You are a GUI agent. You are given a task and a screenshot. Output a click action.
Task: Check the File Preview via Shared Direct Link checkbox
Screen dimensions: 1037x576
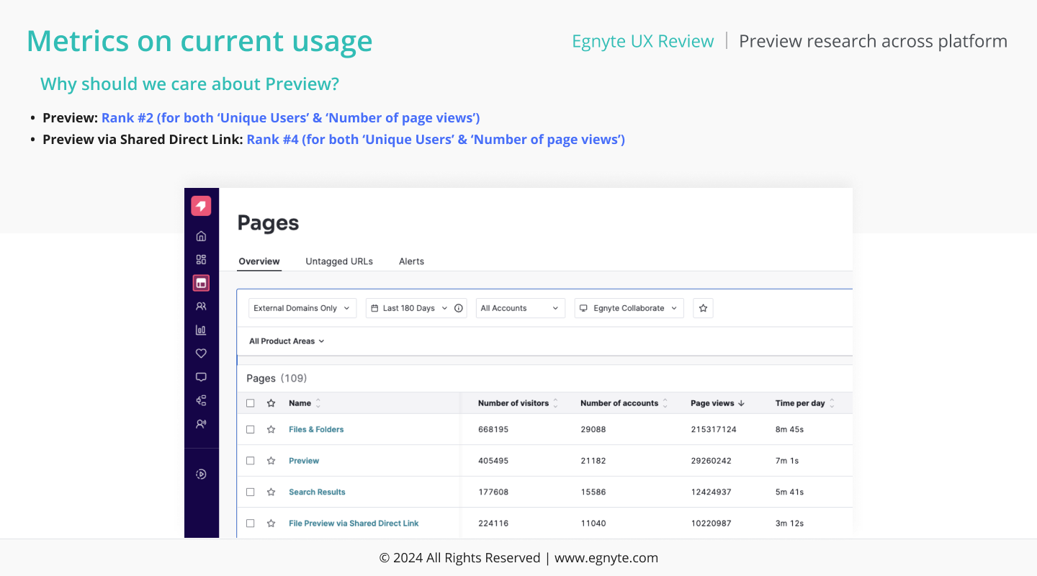click(x=251, y=523)
